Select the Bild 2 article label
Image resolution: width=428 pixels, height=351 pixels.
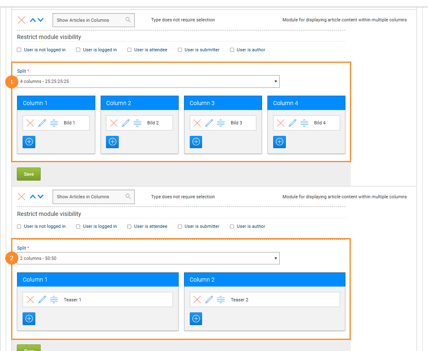pos(153,123)
